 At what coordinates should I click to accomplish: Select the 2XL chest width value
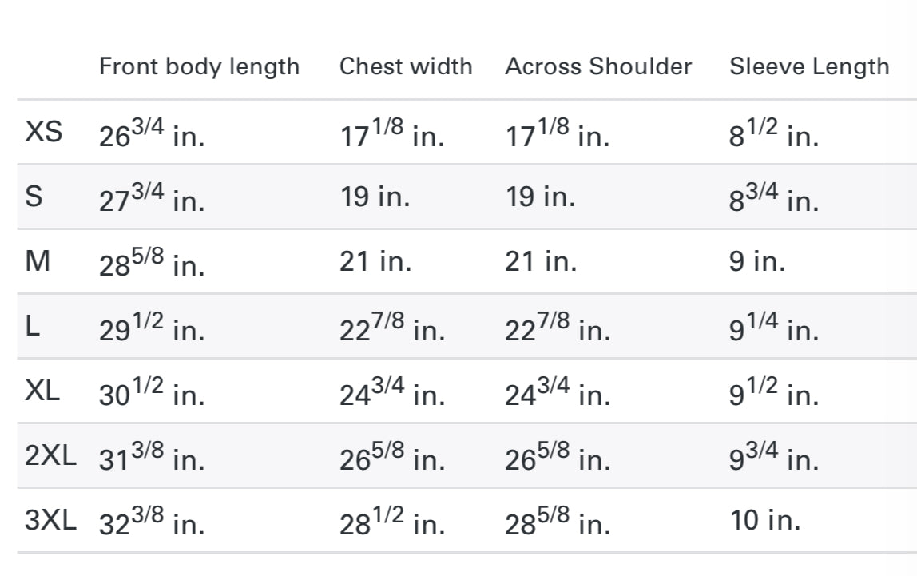click(392, 458)
